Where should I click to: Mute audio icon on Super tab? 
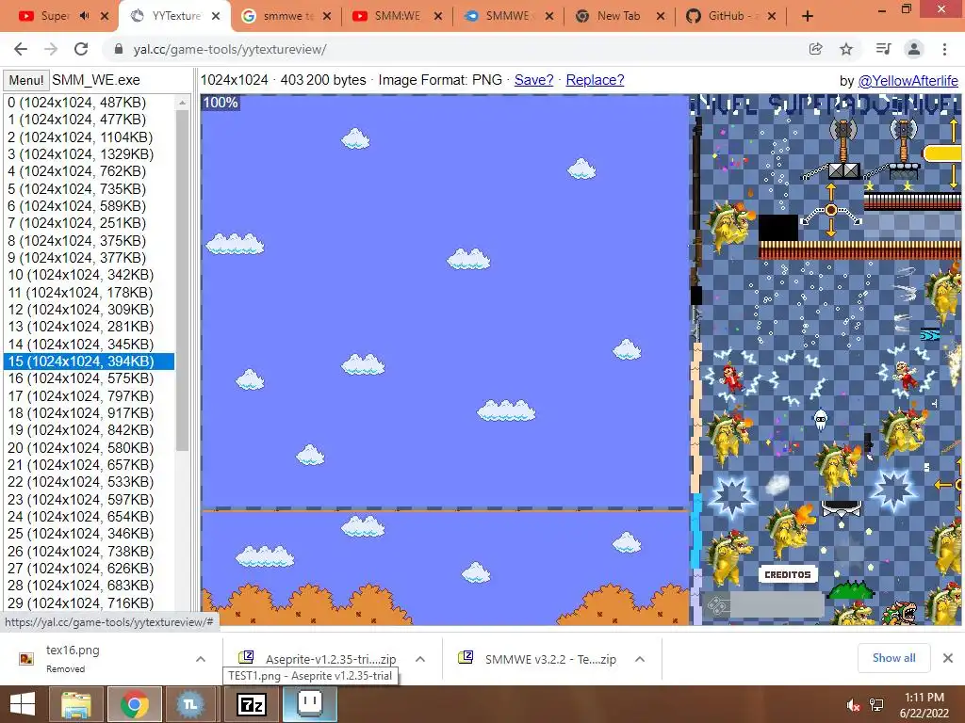coord(84,16)
